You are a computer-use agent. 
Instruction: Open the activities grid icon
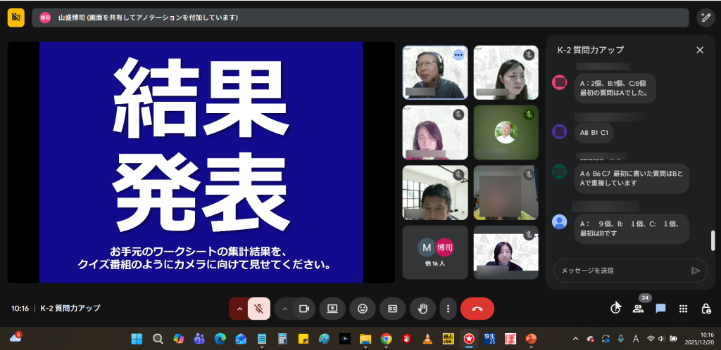pyautogui.click(x=683, y=309)
